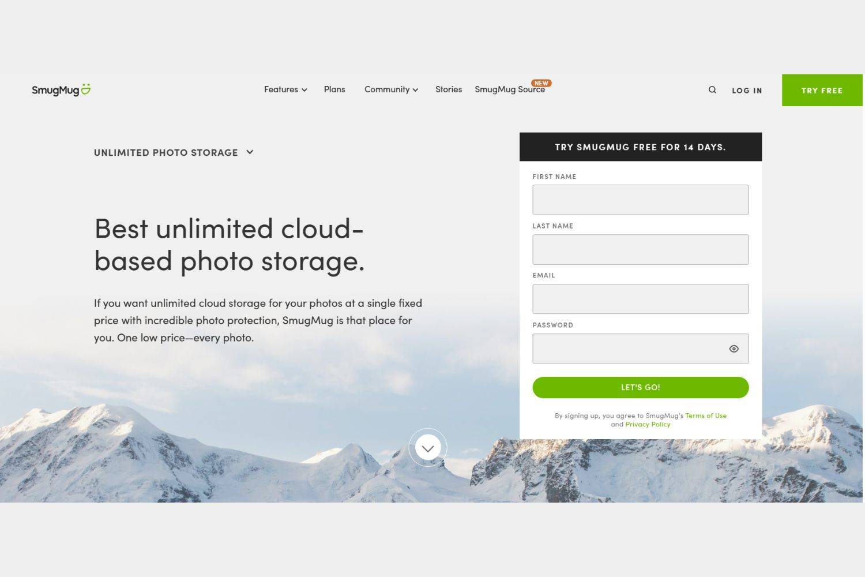This screenshot has width=865, height=577.
Task: Open the Plans menu item
Action: 334,89
